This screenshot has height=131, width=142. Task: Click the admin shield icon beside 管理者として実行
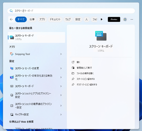pyautogui.click(x=73, y=68)
